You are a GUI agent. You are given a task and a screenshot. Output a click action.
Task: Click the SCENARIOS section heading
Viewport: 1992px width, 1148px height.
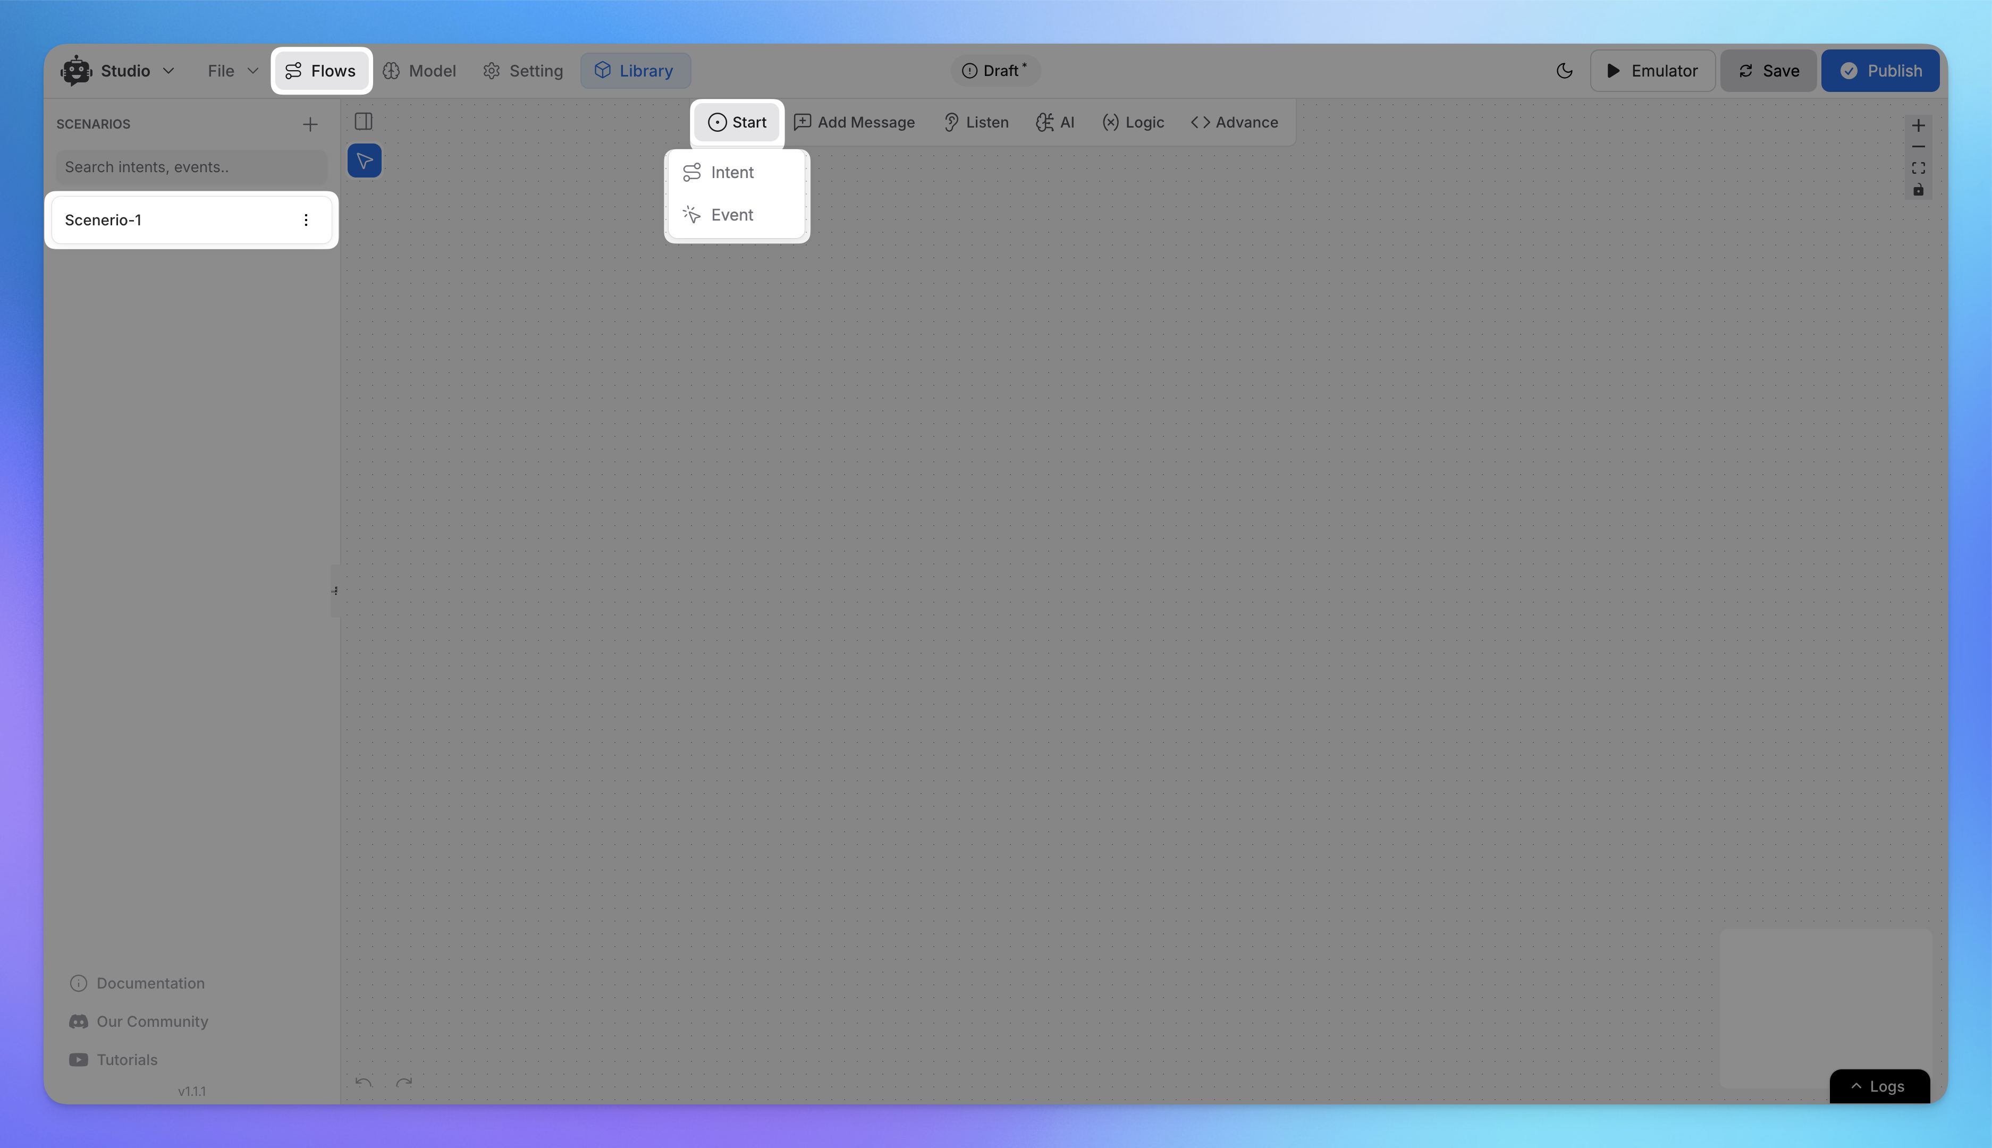93,124
